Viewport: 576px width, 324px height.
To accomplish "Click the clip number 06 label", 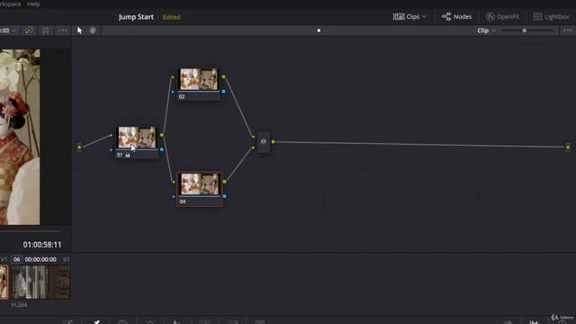I will click(16, 259).
